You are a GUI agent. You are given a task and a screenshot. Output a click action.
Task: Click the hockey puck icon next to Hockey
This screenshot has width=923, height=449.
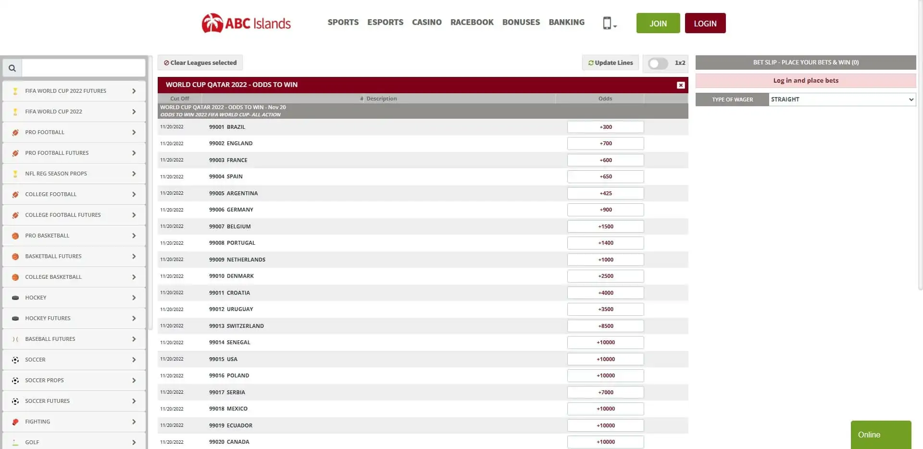tap(15, 298)
